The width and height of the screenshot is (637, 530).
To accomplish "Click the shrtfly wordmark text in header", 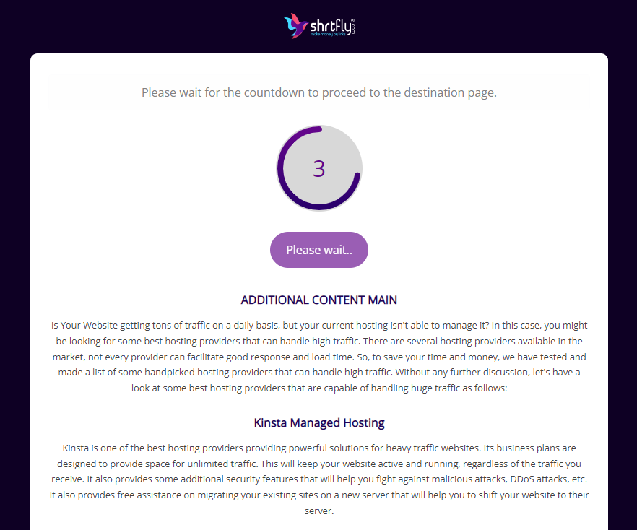I will (x=331, y=27).
